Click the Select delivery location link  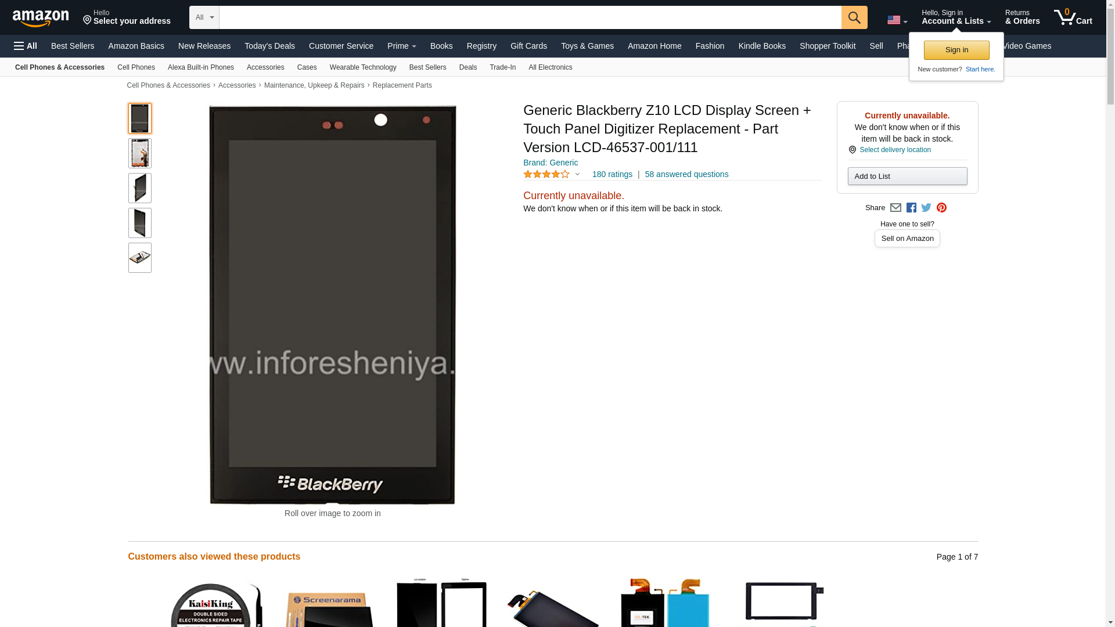(x=895, y=150)
